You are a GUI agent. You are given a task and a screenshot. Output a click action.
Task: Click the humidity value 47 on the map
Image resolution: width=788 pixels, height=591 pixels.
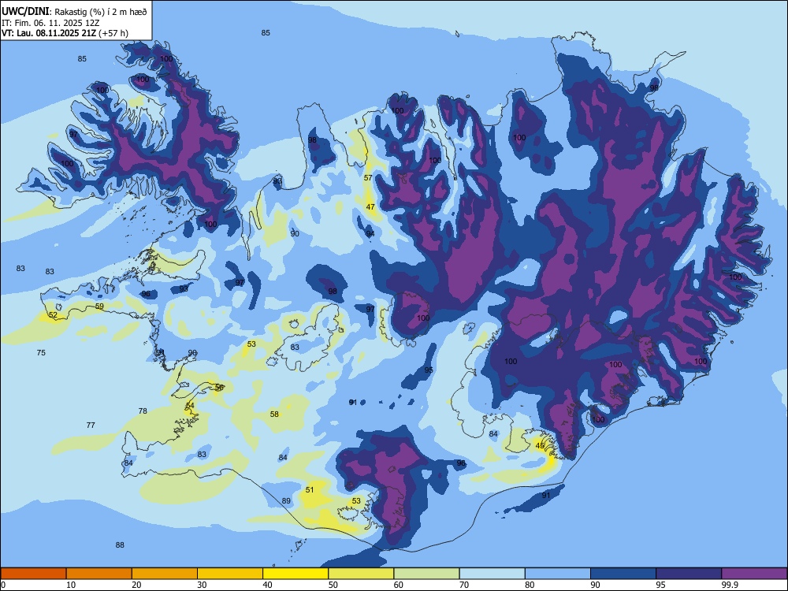[x=370, y=207]
